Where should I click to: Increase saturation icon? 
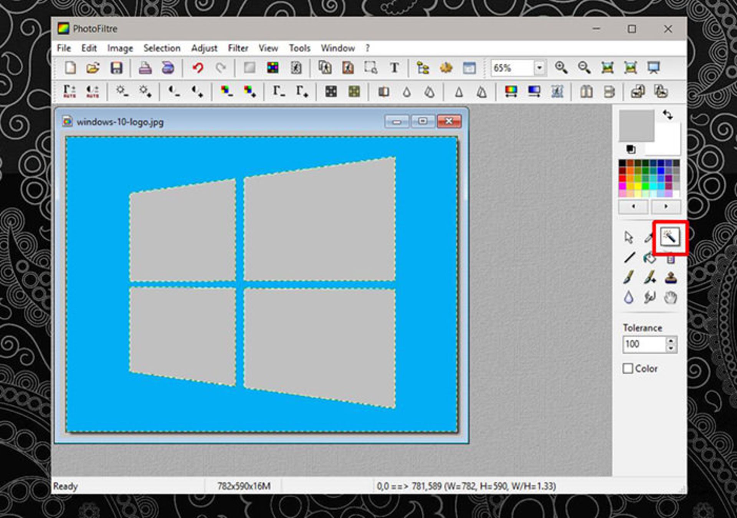point(250,91)
